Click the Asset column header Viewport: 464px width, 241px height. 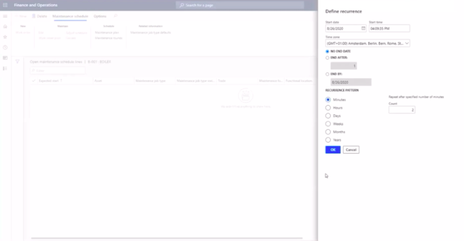coord(98,81)
